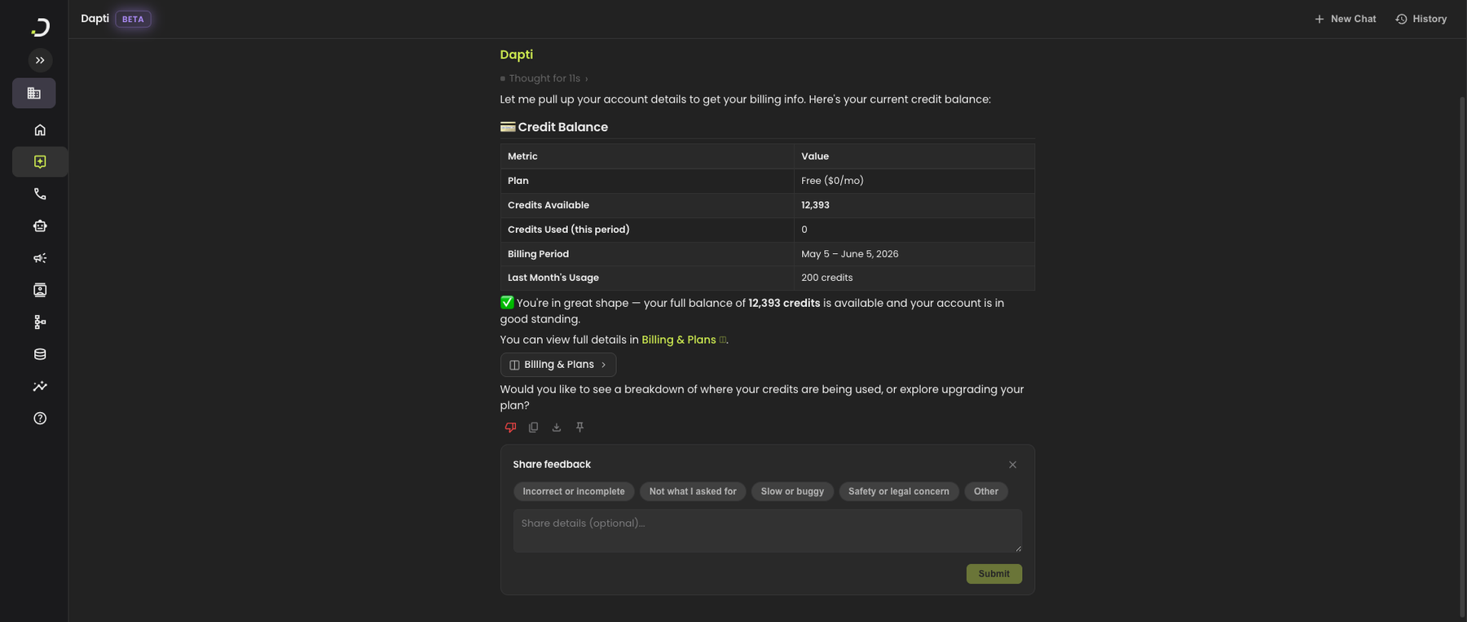This screenshot has height=622, width=1467.
Task: Open the contacts card icon in the sidebar
Action: (40, 290)
